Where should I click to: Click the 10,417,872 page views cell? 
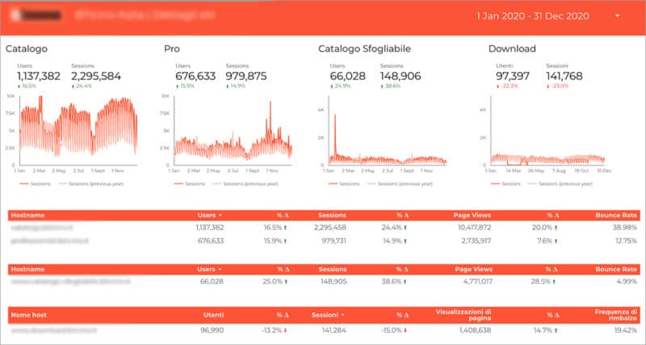[474, 228]
